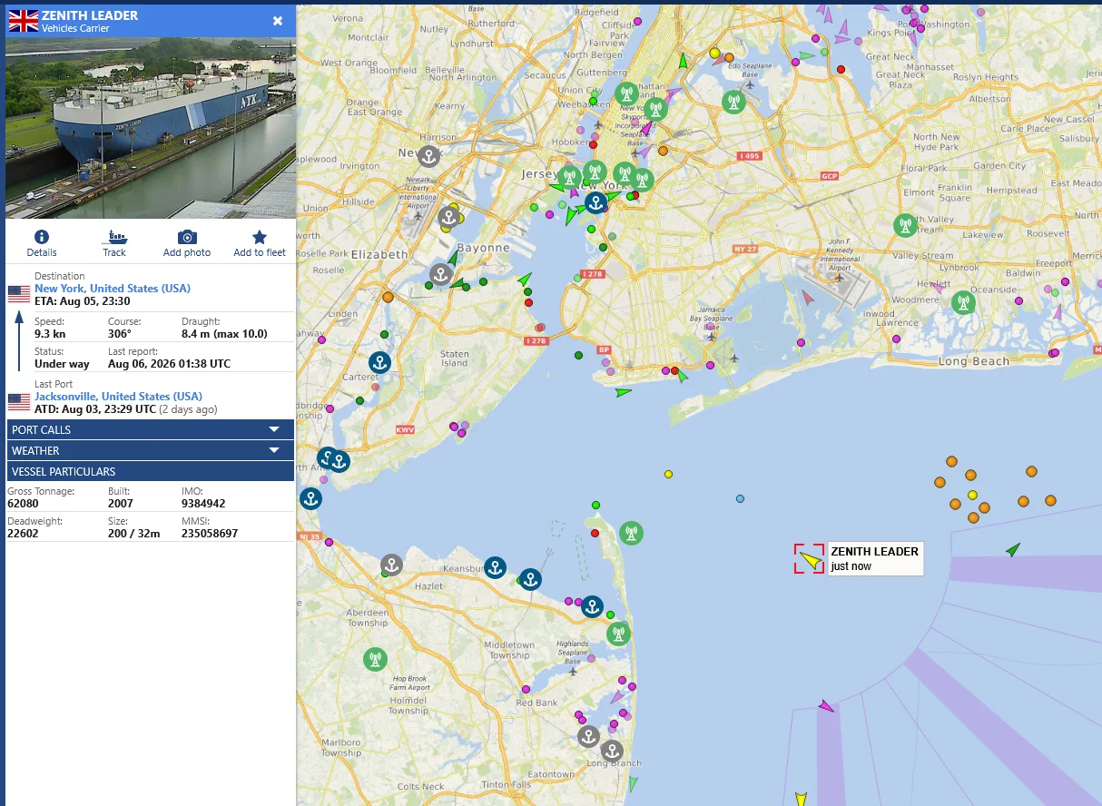1102x806 pixels.
Task: Open the Zenith Leader vessel photo
Action: 151,128
